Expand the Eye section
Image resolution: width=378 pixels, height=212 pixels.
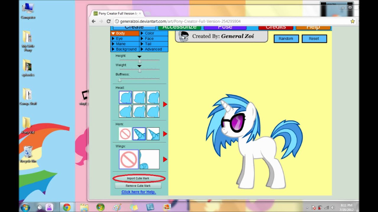[125, 39]
